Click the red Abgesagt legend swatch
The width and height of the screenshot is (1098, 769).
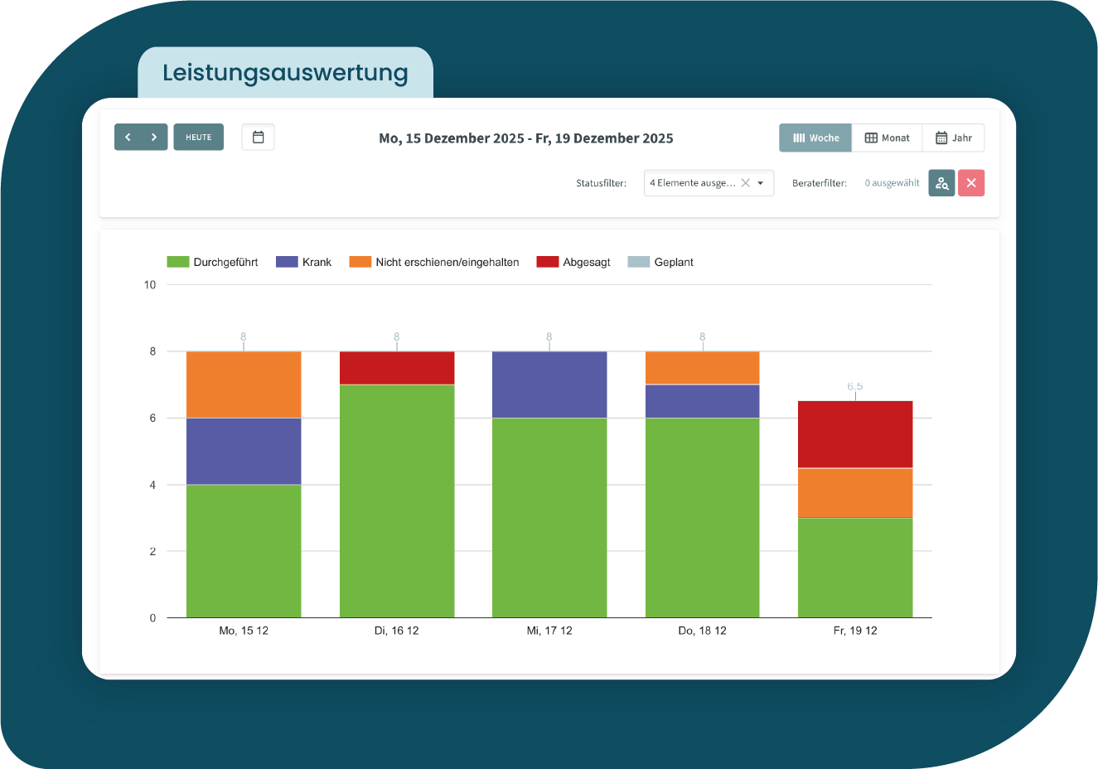point(548,262)
